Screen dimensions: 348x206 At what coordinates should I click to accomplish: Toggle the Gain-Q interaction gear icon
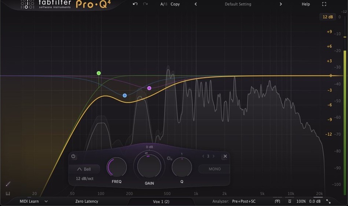169,158
